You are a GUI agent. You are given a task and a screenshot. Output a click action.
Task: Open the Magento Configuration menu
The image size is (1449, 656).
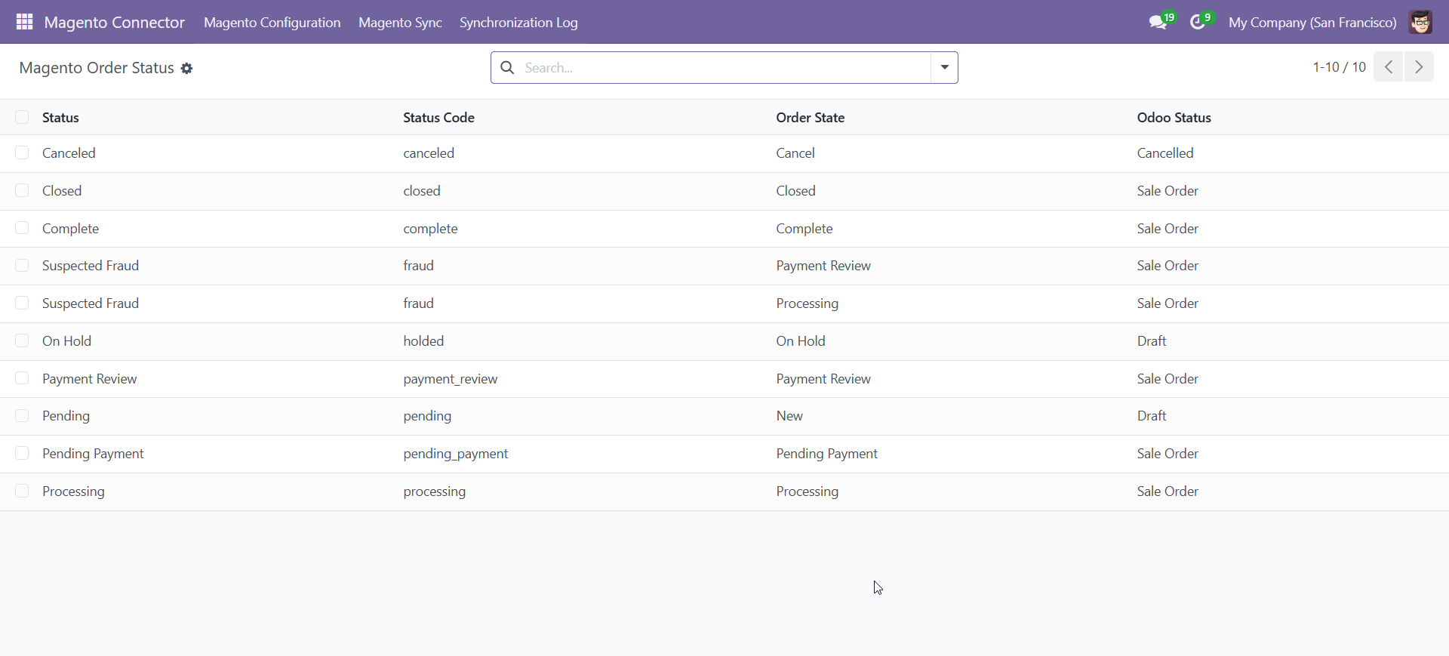[x=272, y=23]
